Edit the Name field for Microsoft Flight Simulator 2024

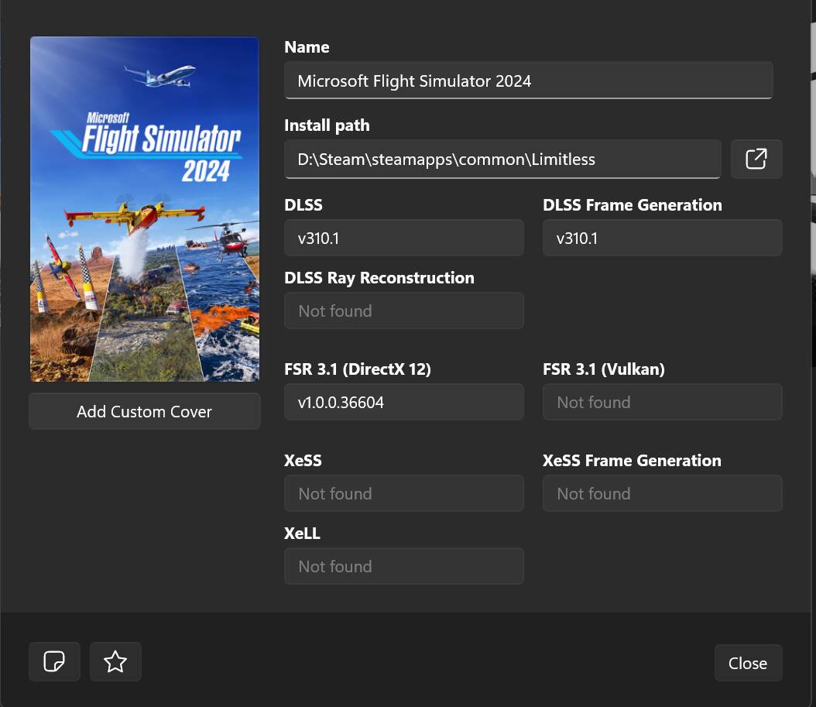(x=528, y=81)
